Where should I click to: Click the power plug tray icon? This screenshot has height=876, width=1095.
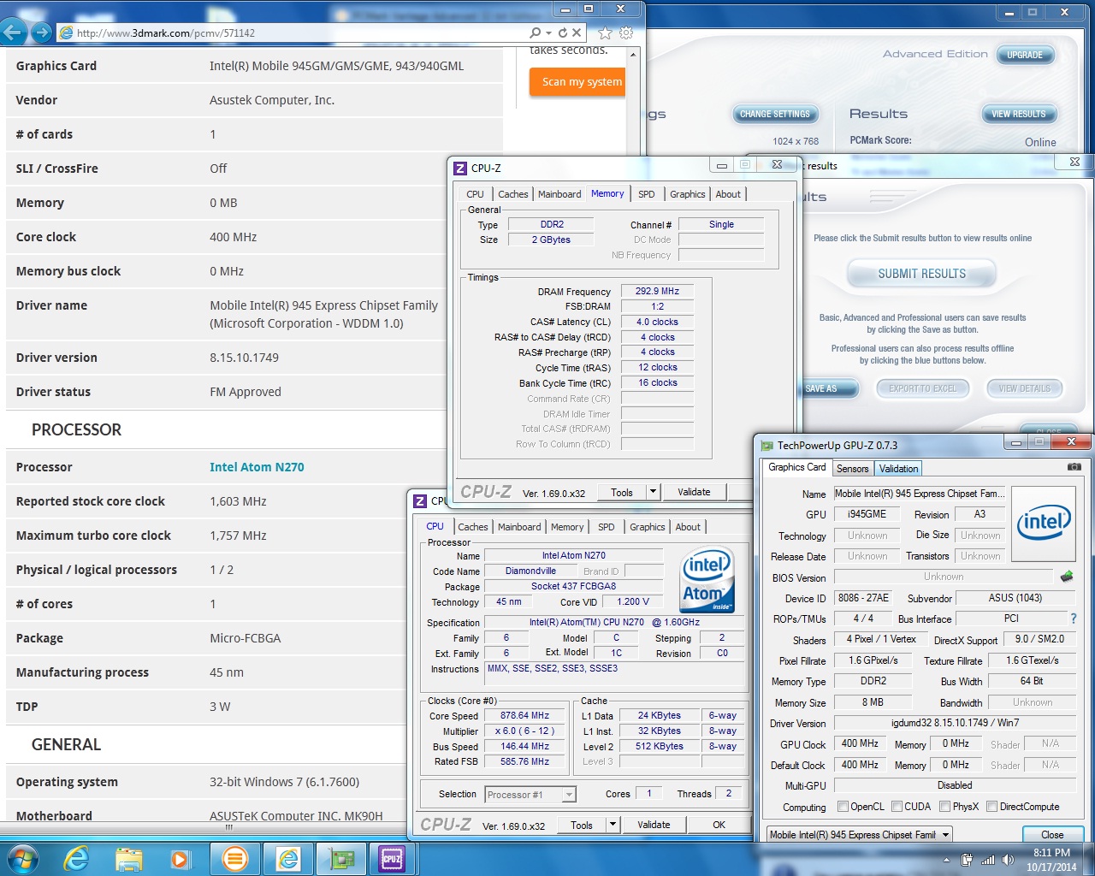(967, 860)
